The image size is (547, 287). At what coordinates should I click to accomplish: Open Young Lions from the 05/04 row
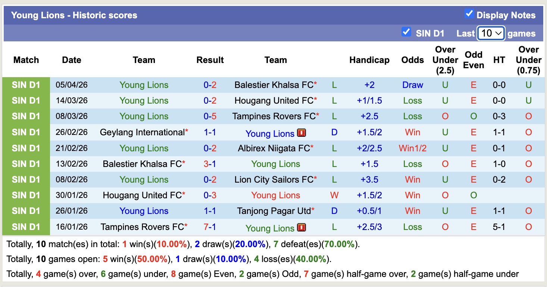coord(144,85)
